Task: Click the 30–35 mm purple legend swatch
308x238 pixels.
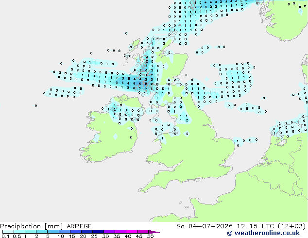Action: tap(109, 232)
